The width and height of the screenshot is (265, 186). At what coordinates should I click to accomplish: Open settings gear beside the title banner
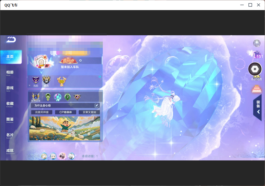click(80, 60)
